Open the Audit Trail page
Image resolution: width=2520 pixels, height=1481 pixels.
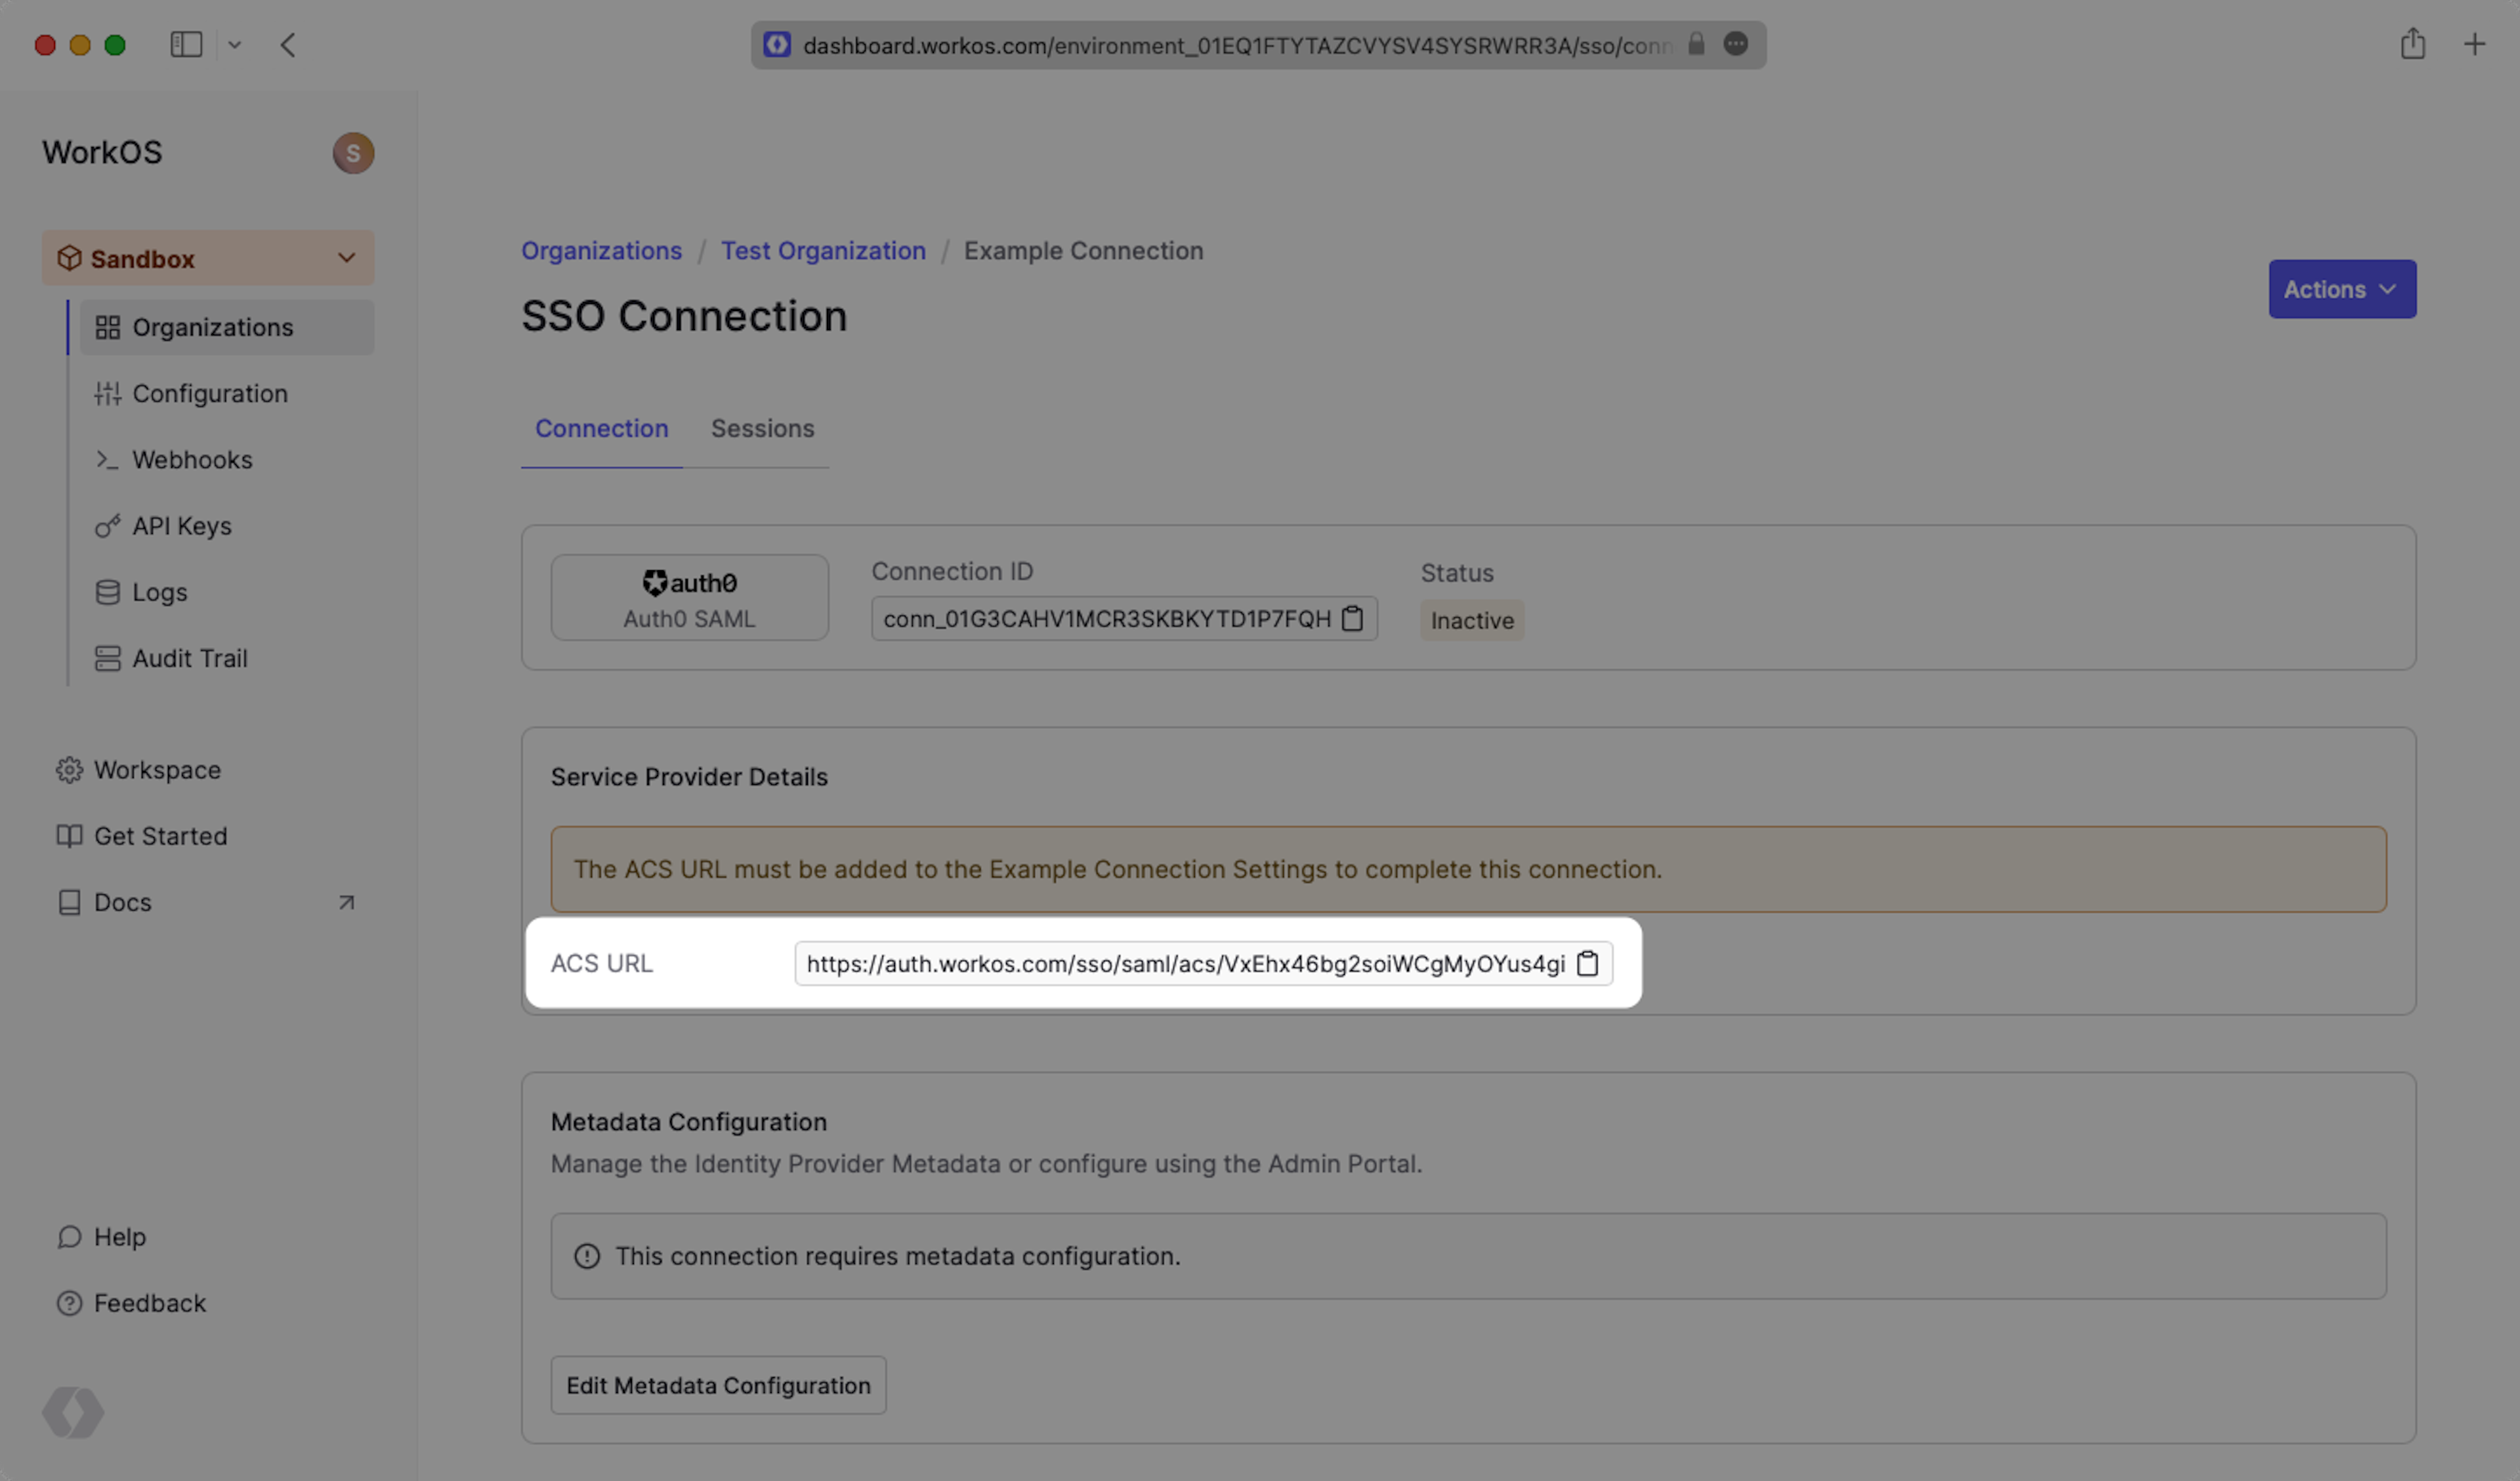pyautogui.click(x=189, y=658)
